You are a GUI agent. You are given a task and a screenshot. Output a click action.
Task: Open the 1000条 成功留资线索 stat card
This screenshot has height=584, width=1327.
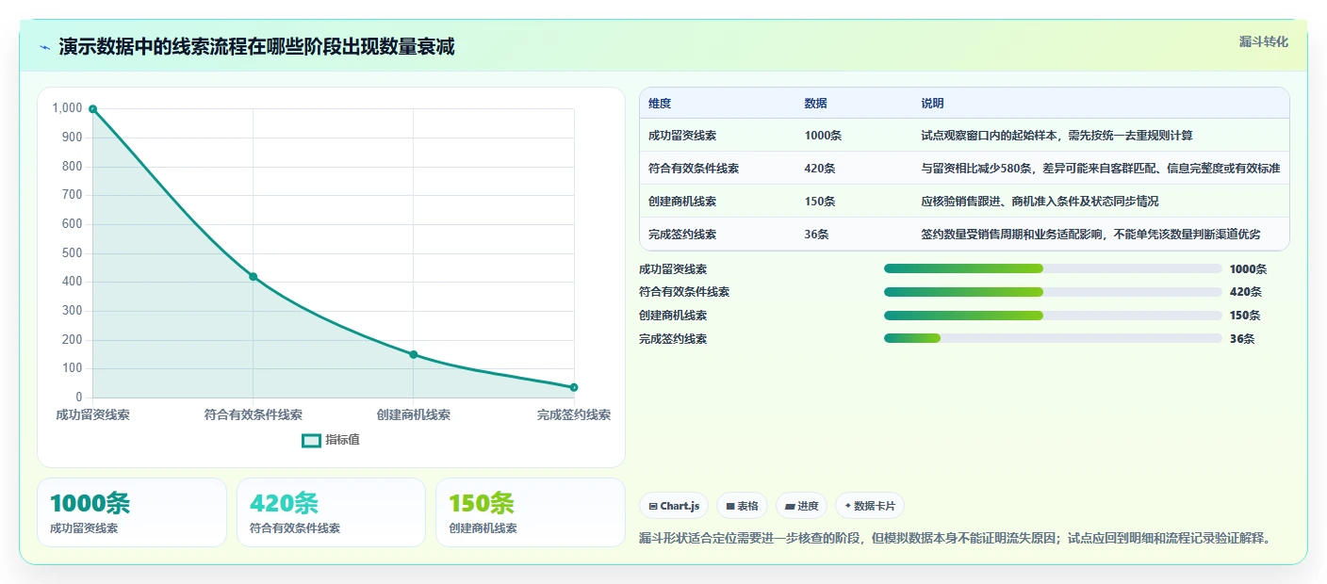[x=132, y=512]
